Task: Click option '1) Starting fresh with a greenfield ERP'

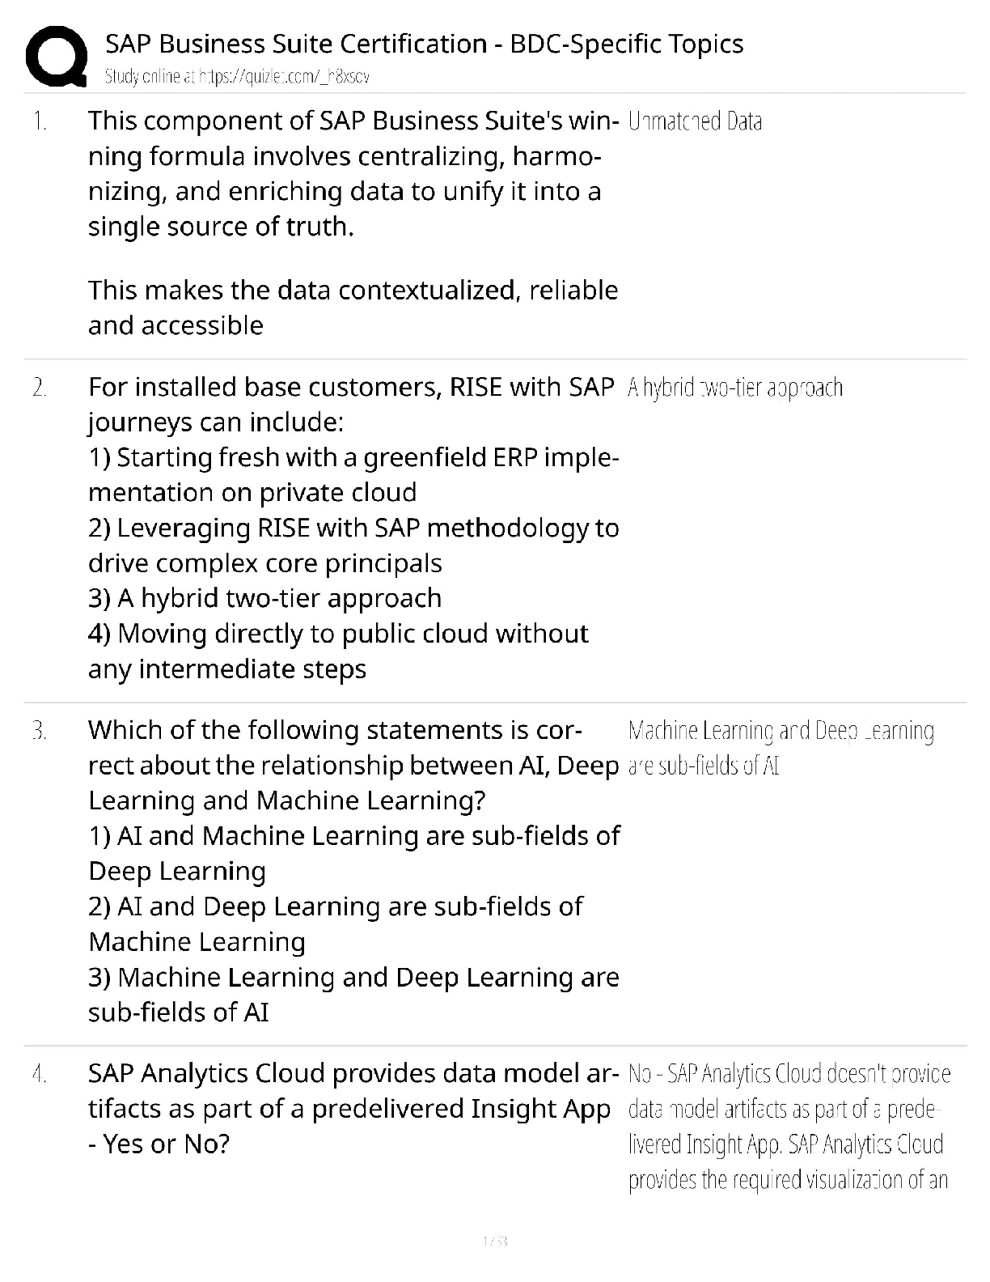Action: click(353, 475)
